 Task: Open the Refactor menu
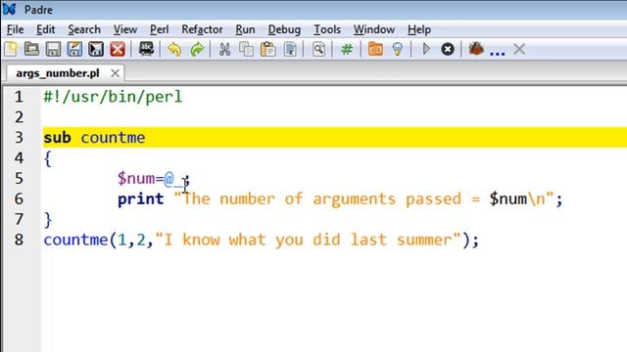click(x=202, y=29)
